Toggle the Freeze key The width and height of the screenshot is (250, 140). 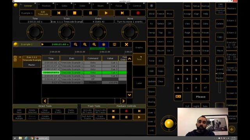pos(161,14)
